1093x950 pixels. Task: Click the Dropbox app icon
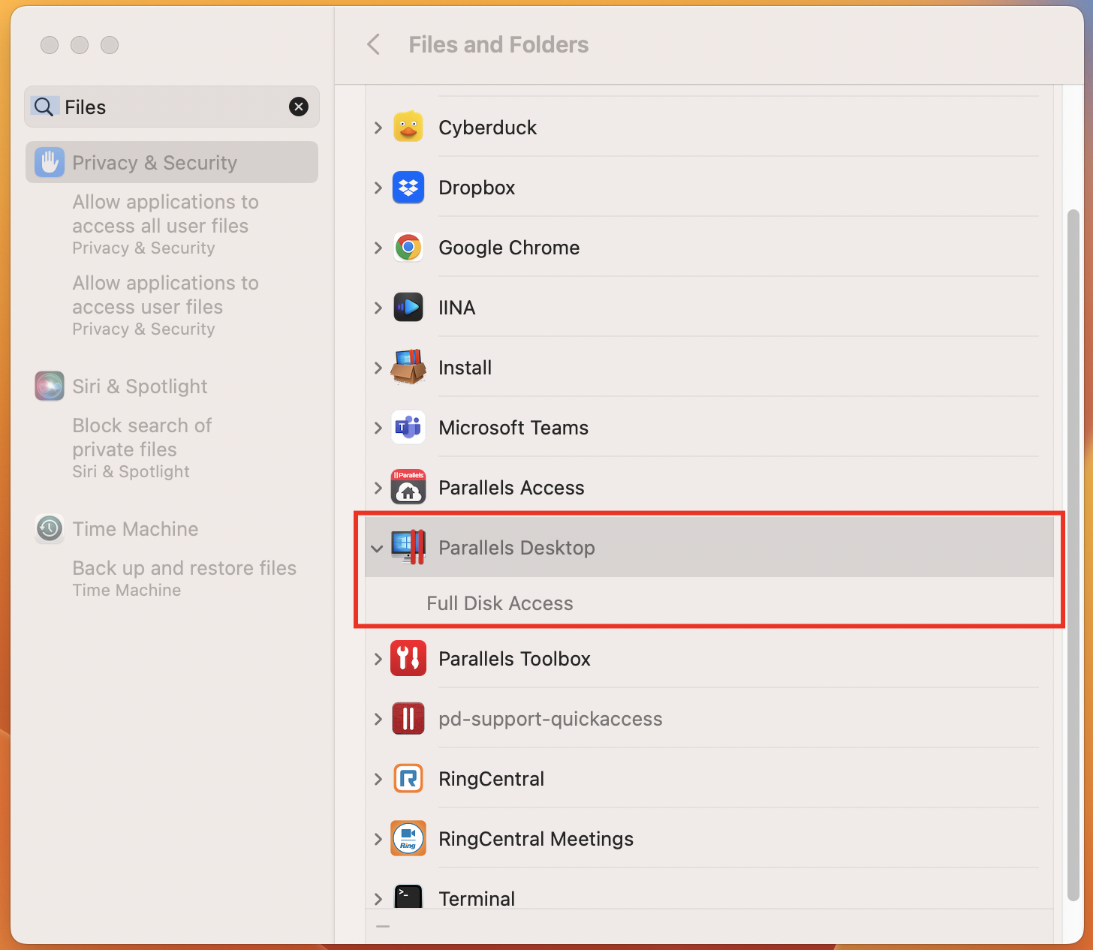[x=408, y=187]
